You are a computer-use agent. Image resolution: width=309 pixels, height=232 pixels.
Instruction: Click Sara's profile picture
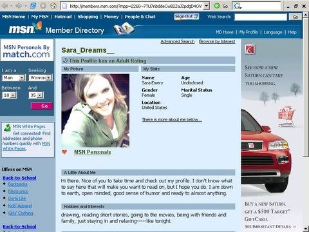click(x=95, y=111)
